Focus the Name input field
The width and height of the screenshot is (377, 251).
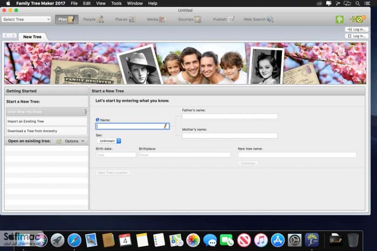tap(133, 126)
